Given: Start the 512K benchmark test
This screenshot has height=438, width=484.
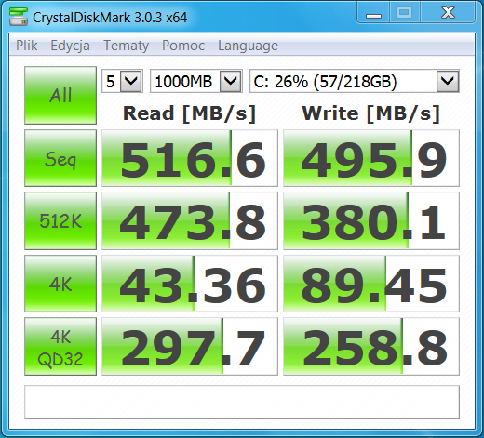Looking at the screenshot, I should click(x=60, y=220).
